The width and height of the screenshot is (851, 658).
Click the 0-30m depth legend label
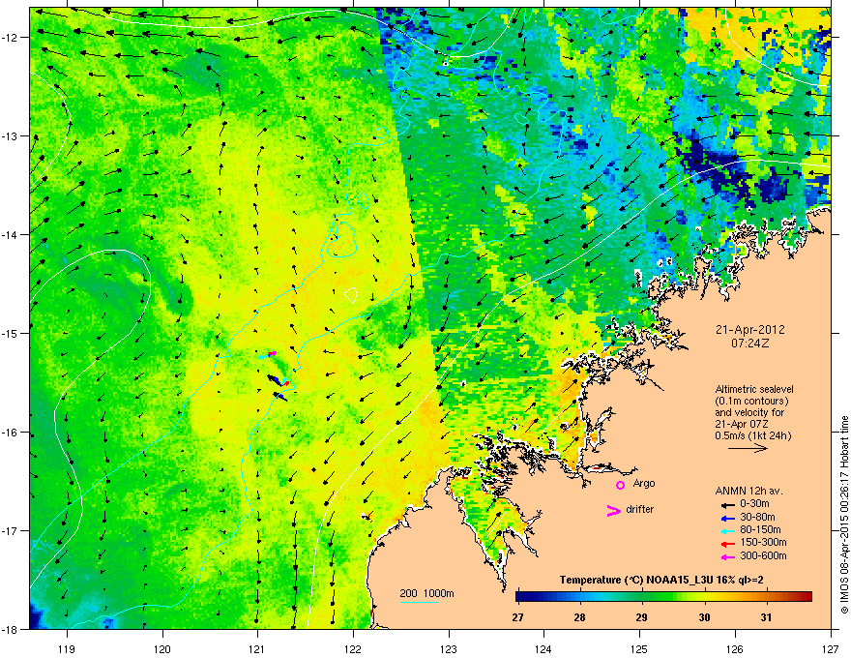pyautogui.click(x=754, y=504)
